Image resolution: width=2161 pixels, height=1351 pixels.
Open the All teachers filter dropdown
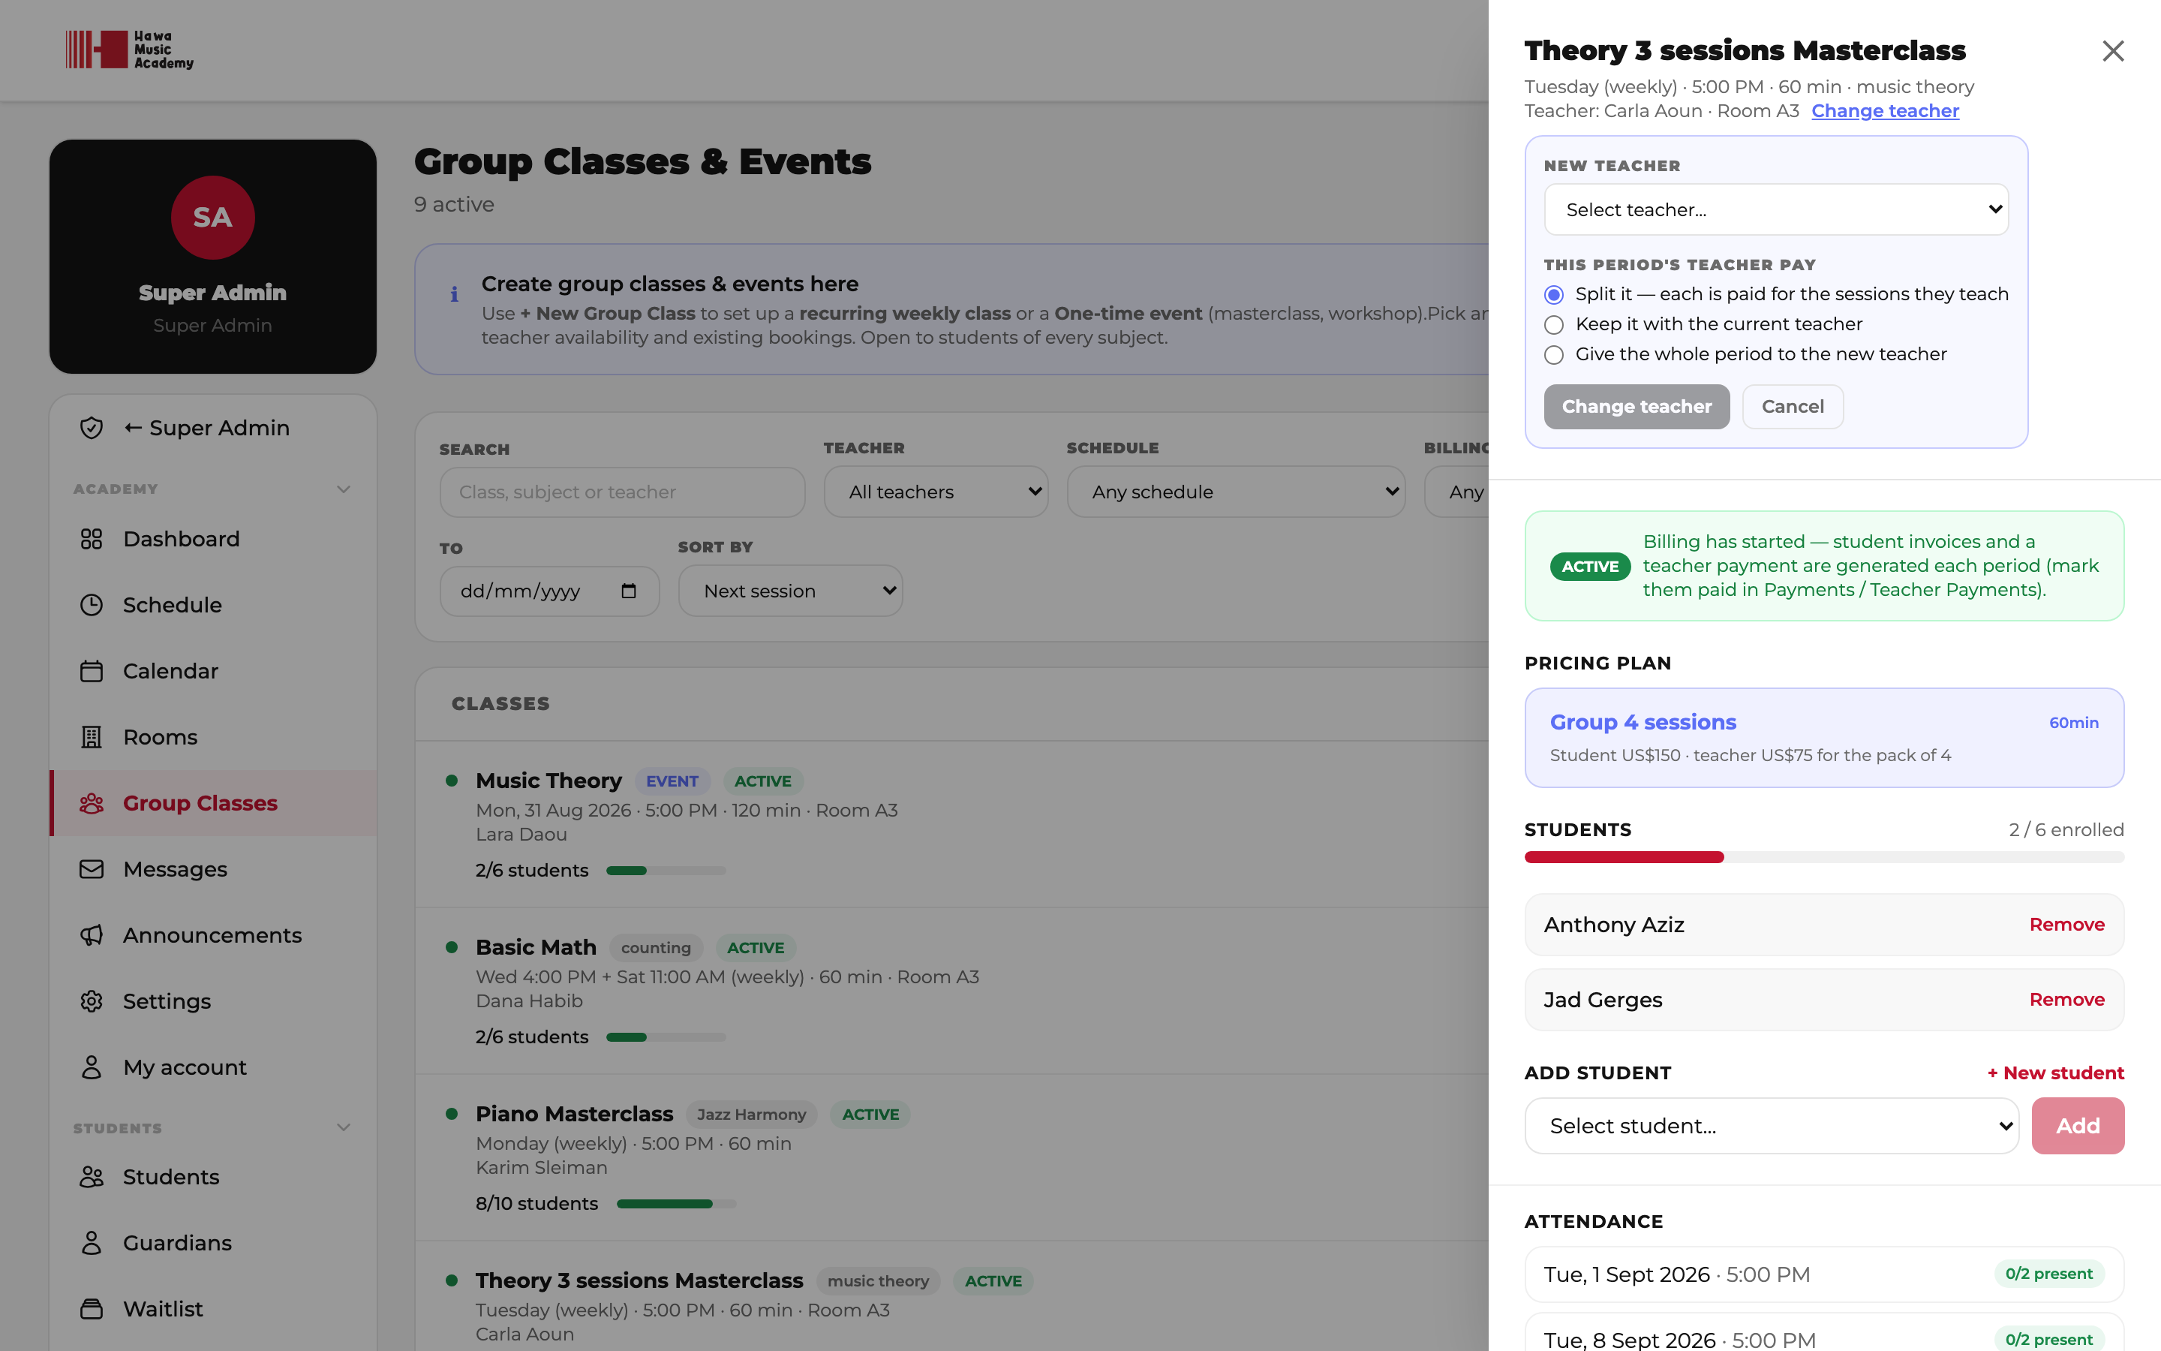click(936, 492)
